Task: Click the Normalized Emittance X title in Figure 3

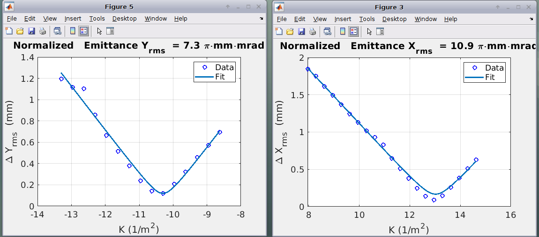Action: pos(405,46)
